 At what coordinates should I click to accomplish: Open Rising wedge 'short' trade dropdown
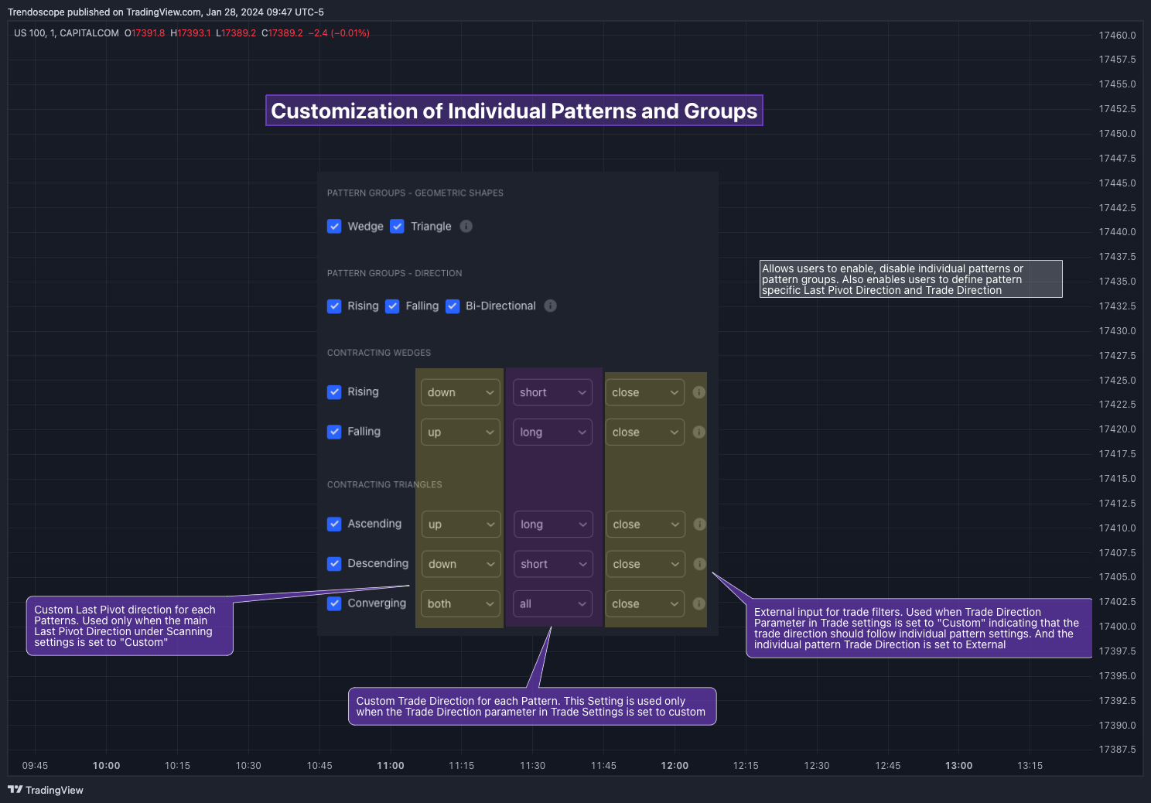point(552,392)
